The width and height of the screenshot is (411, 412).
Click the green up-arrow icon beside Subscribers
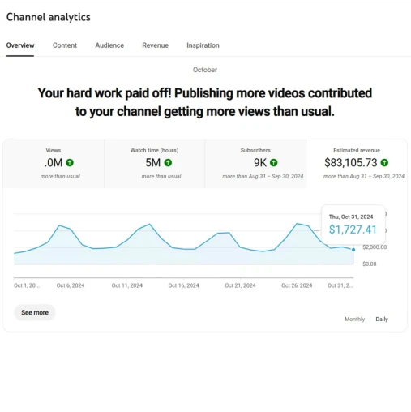[x=274, y=163]
